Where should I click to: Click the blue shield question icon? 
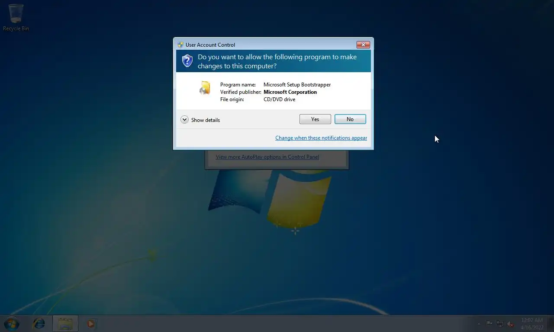(187, 61)
